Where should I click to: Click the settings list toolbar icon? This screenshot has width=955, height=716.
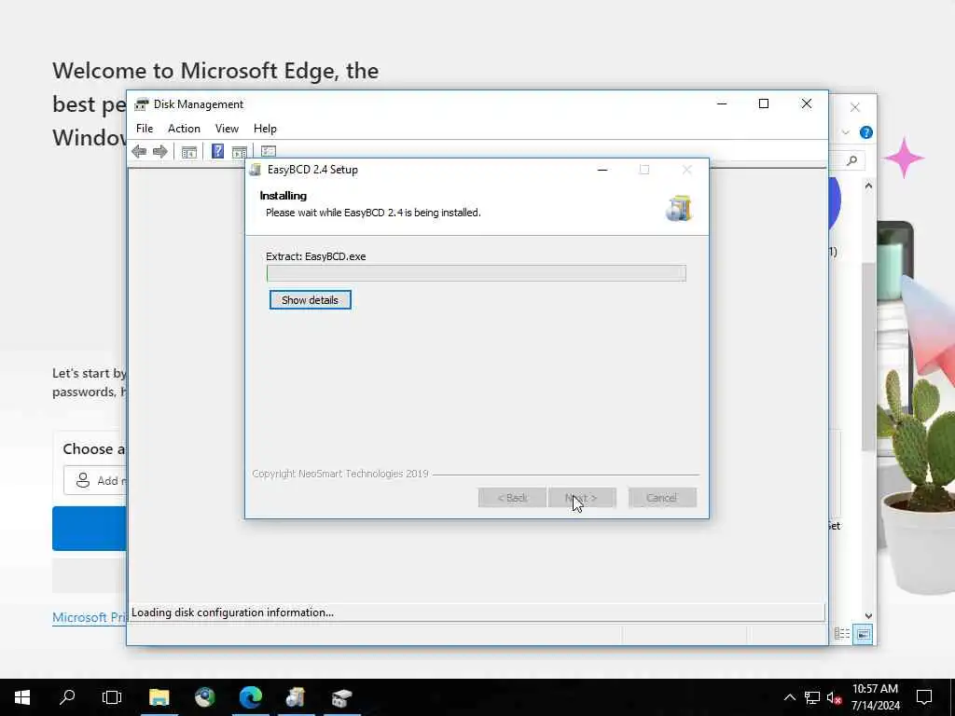pyautogui.click(x=268, y=151)
